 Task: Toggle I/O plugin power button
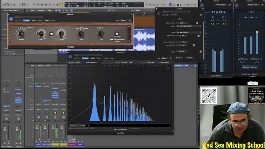159,13
